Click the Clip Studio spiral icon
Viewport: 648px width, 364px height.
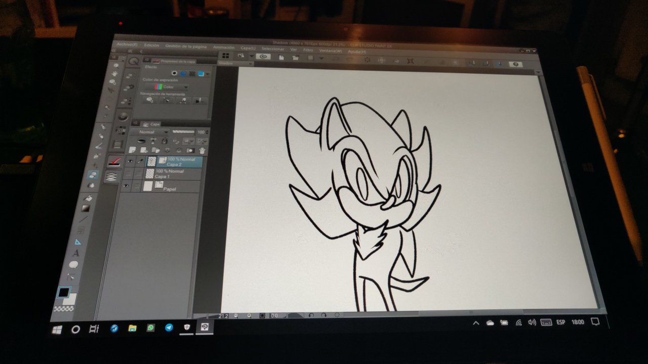263,56
